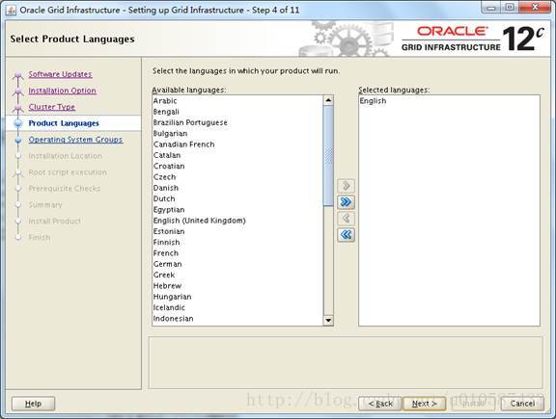Click the available languages scrollbar thumb
Image resolution: width=556 pixels, height=419 pixels.
[x=328, y=156]
